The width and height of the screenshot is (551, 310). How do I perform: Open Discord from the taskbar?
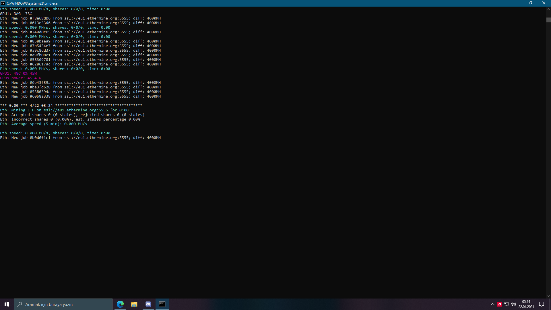pos(148,304)
